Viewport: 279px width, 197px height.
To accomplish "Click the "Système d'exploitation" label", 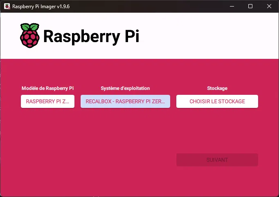I will [125, 88].
